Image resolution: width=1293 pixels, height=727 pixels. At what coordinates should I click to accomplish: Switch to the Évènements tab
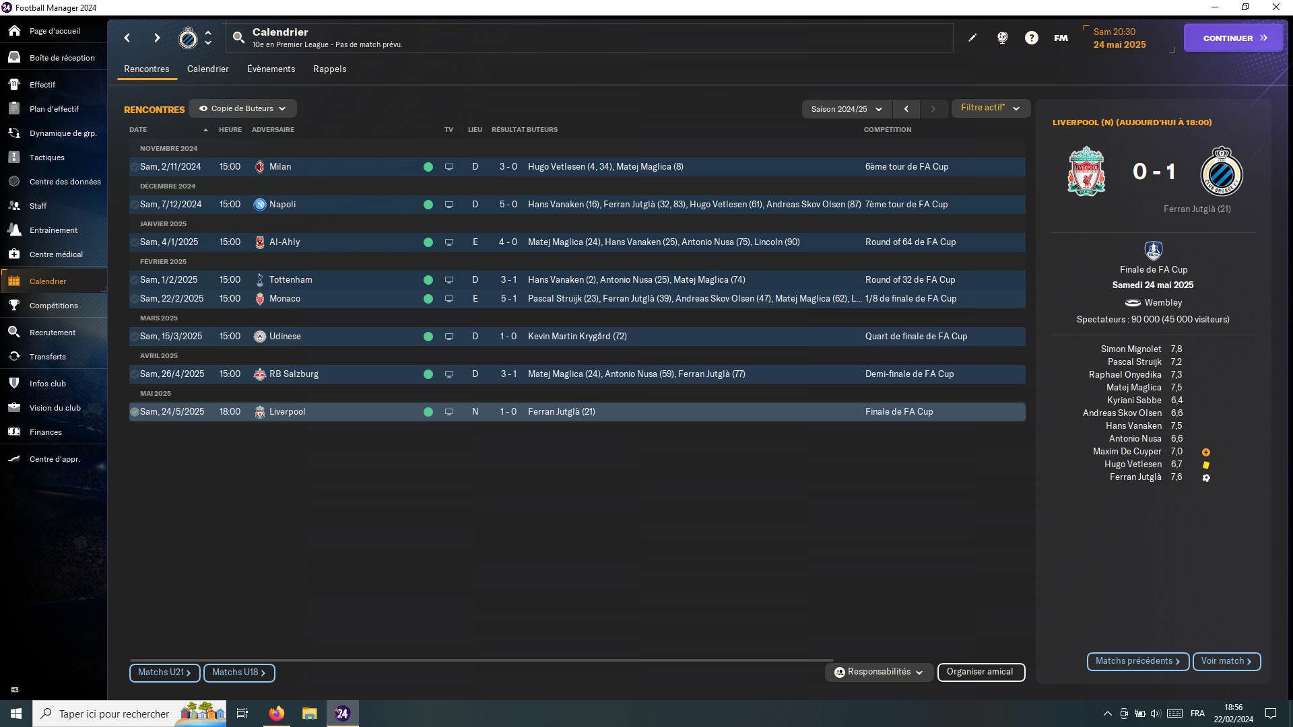point(271,69)
